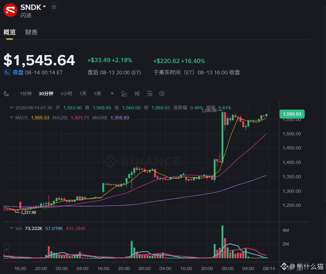Image resolution: width=326 pixels, height=274 pixels.
Task: Click the 1,580.88 high marker label
Action: (209, 111)
